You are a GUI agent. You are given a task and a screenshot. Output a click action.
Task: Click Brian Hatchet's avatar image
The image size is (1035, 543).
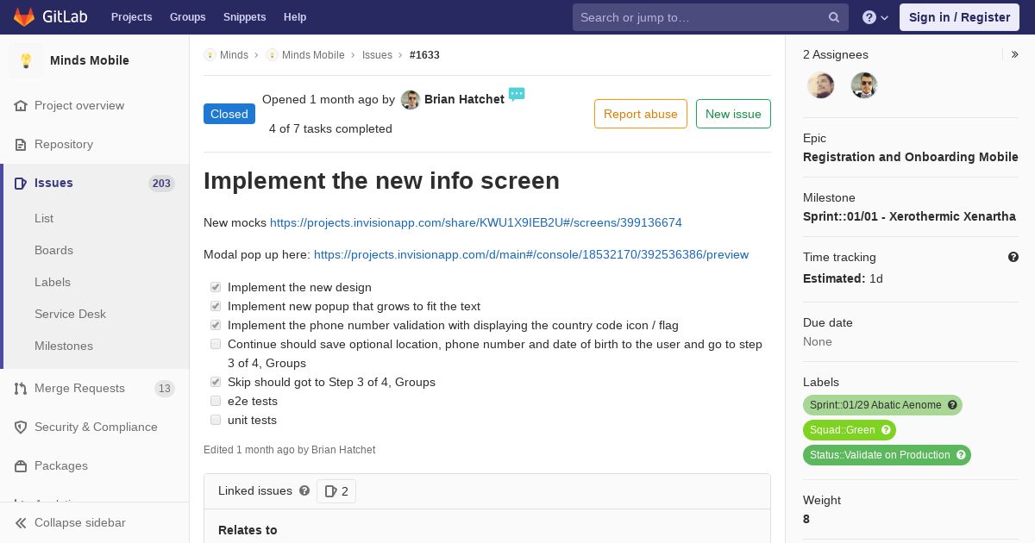[x=411, y=100]
